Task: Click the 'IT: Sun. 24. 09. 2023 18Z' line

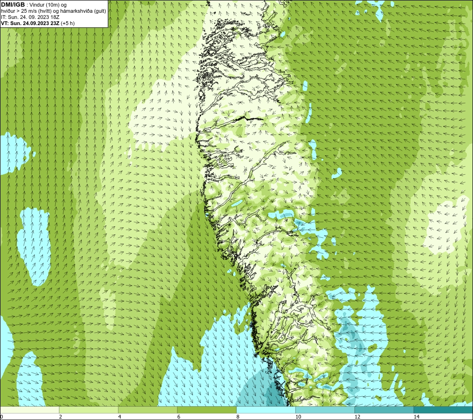Action: [x=30, y=17]
